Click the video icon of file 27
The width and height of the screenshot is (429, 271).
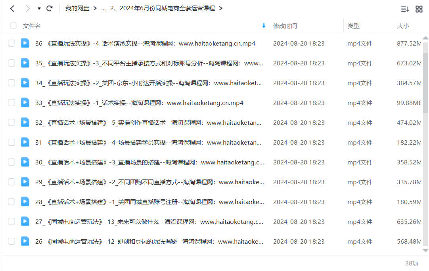click(25, 221)
